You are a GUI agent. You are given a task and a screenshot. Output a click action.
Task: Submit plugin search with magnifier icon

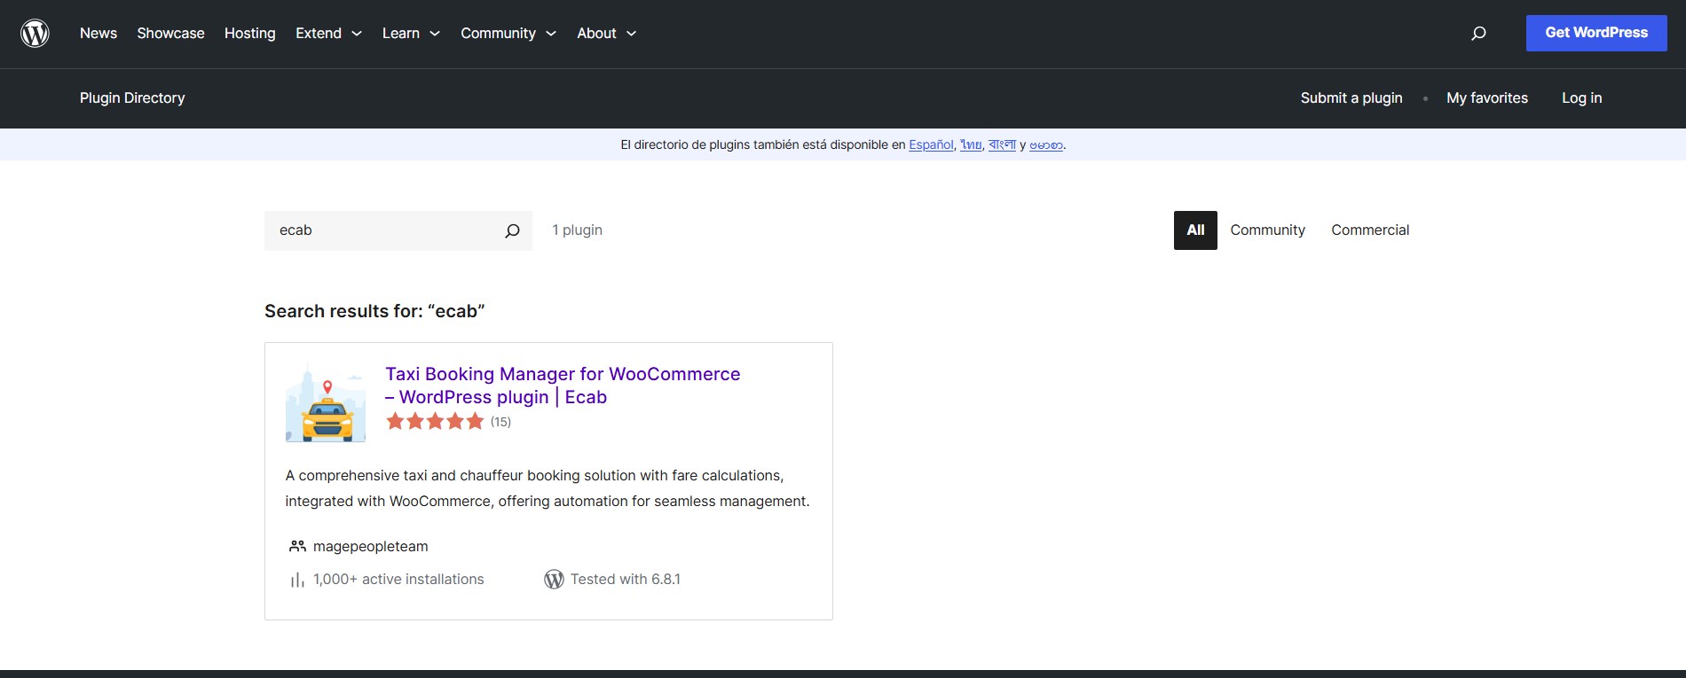coord(512,230)
